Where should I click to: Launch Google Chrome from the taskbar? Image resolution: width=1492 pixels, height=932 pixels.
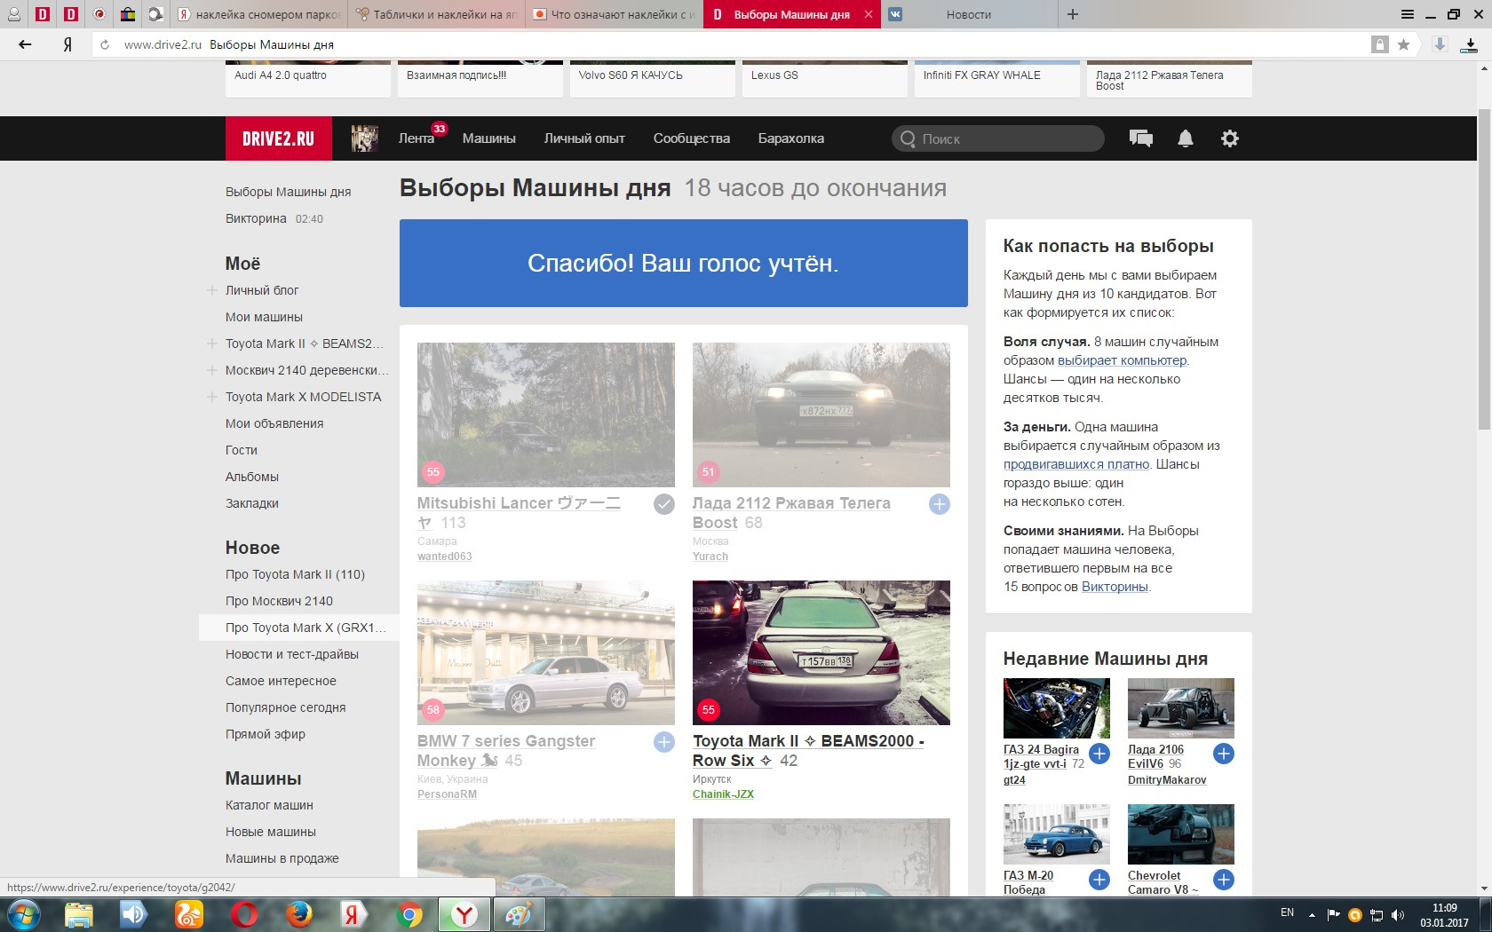point(409,914)
